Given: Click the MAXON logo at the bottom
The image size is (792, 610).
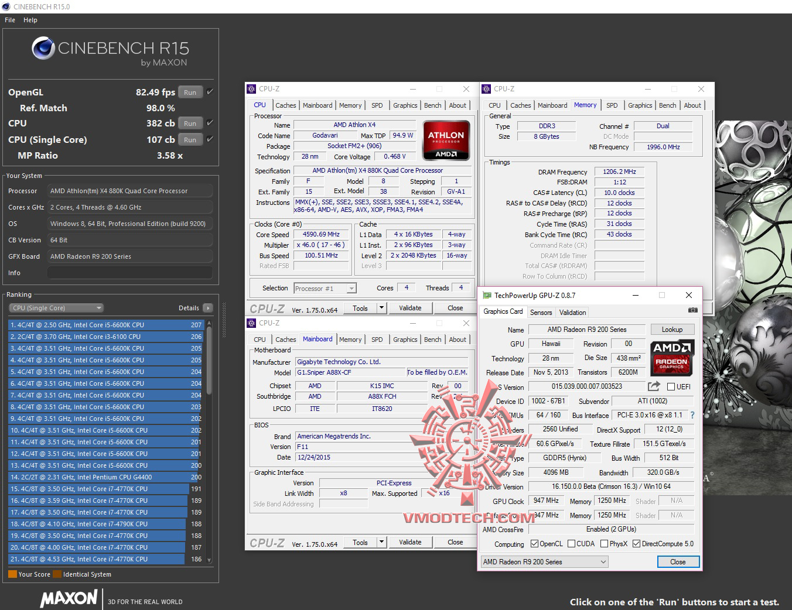Looking at the screenshot, I should [69, 599].
